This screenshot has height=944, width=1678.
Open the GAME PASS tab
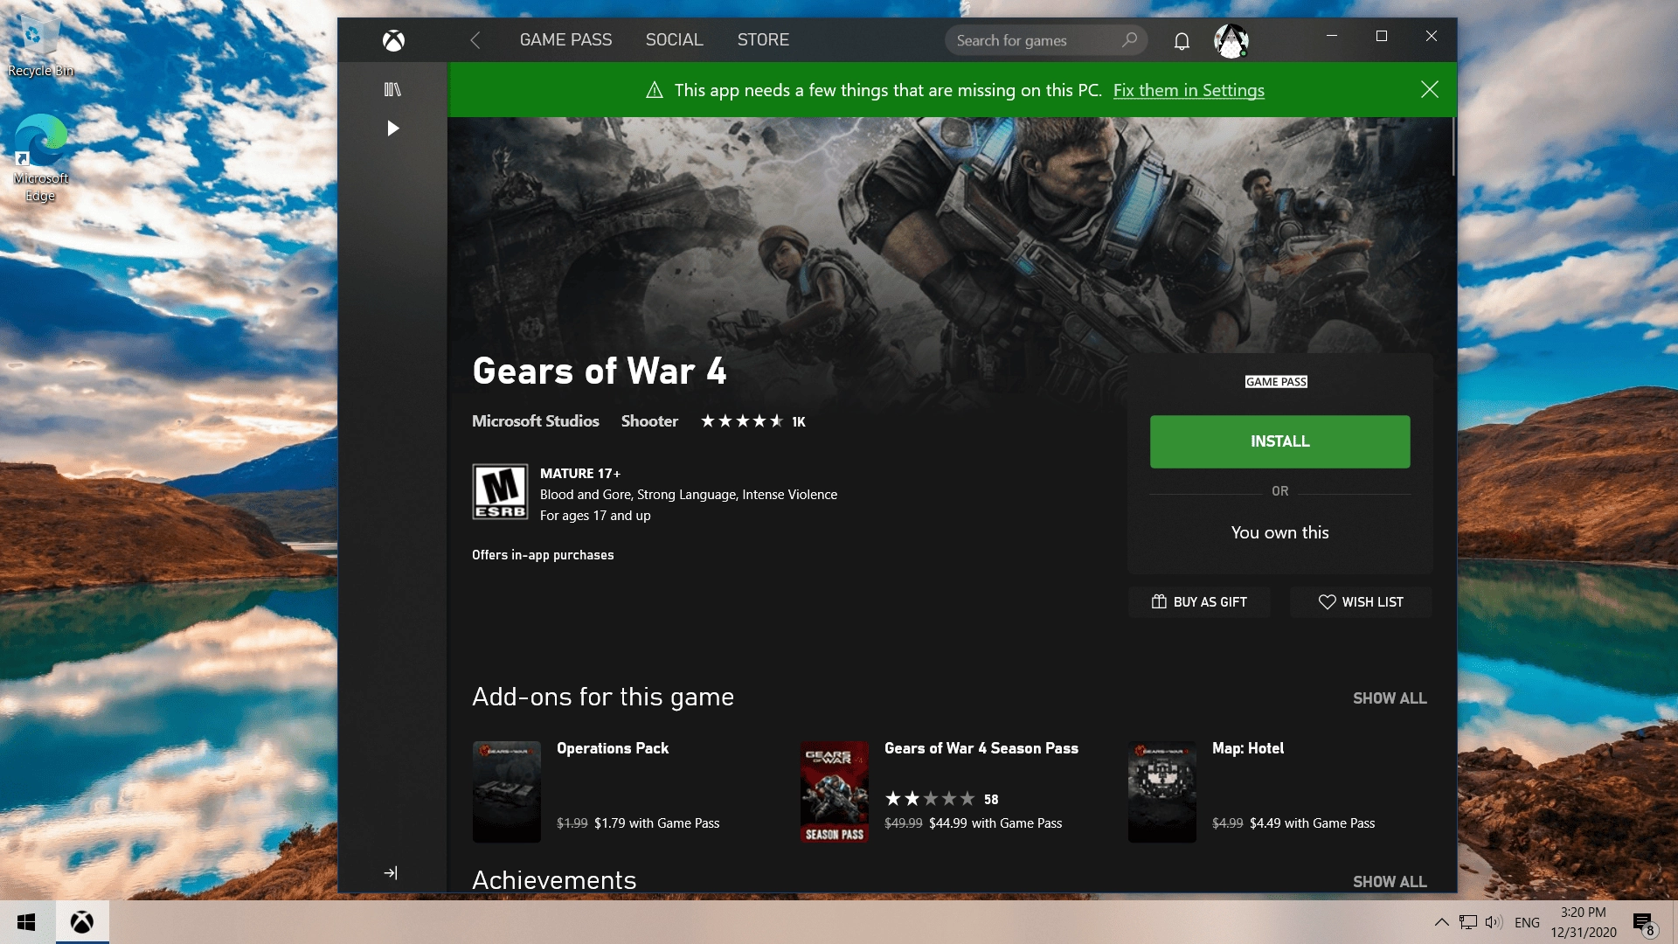(565, 40)
